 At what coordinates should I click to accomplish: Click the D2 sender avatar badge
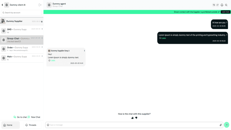49,51
